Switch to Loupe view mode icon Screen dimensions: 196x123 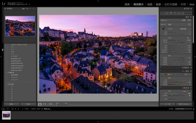[40, 104]
